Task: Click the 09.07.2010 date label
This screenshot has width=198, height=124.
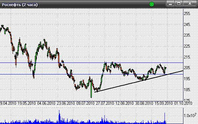Action: (85, 103)
